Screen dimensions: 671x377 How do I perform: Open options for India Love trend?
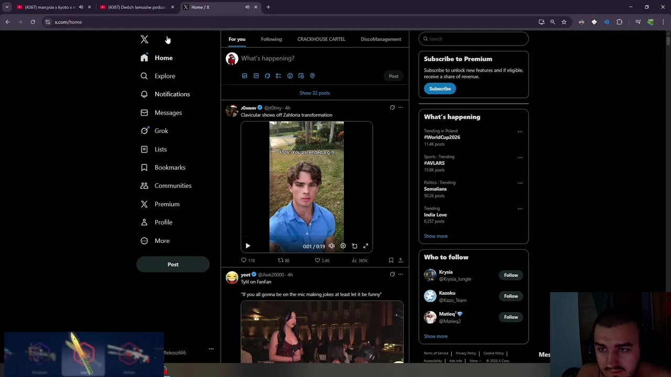(x=520, y=209)
